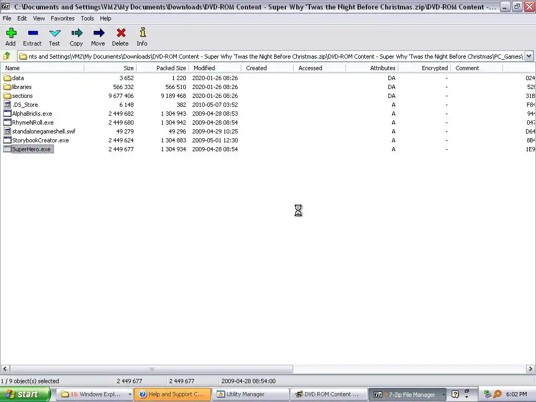Click packed size 1 304 943 of AlphaBricks.exe
536x402 pixels.
pos(174,114)
